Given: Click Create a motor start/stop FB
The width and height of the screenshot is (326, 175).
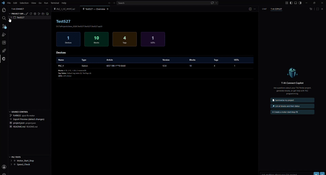Looking at the screenshot, I should click(292, 112).
